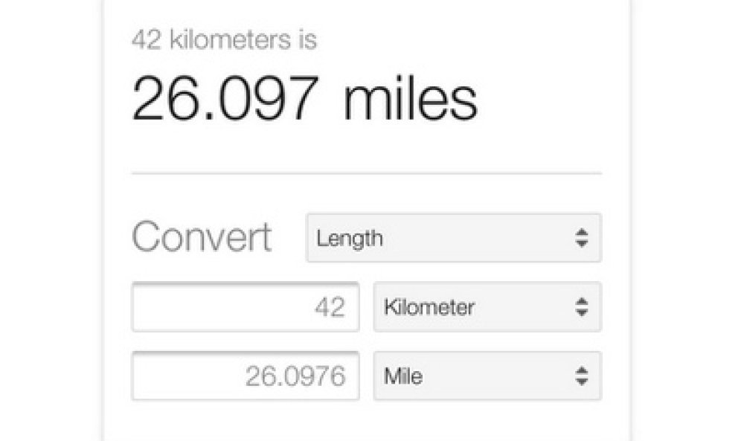Click the up-down arrows icon on Mile selector

click(582, 376)
